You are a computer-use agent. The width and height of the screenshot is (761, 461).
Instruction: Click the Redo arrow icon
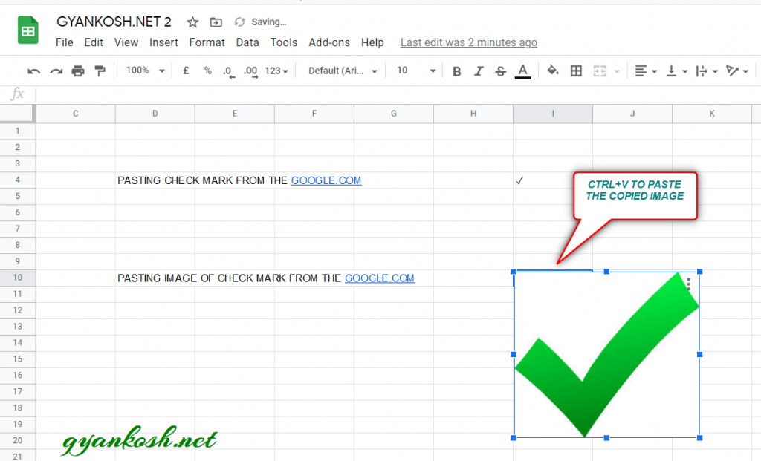pos(56,71)
